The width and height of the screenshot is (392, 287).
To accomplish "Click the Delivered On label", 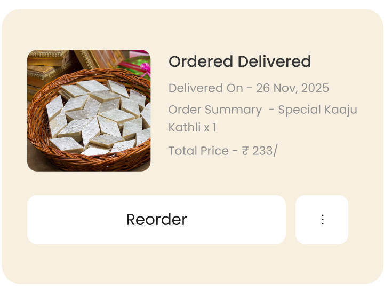I will (x=206, y=88).
